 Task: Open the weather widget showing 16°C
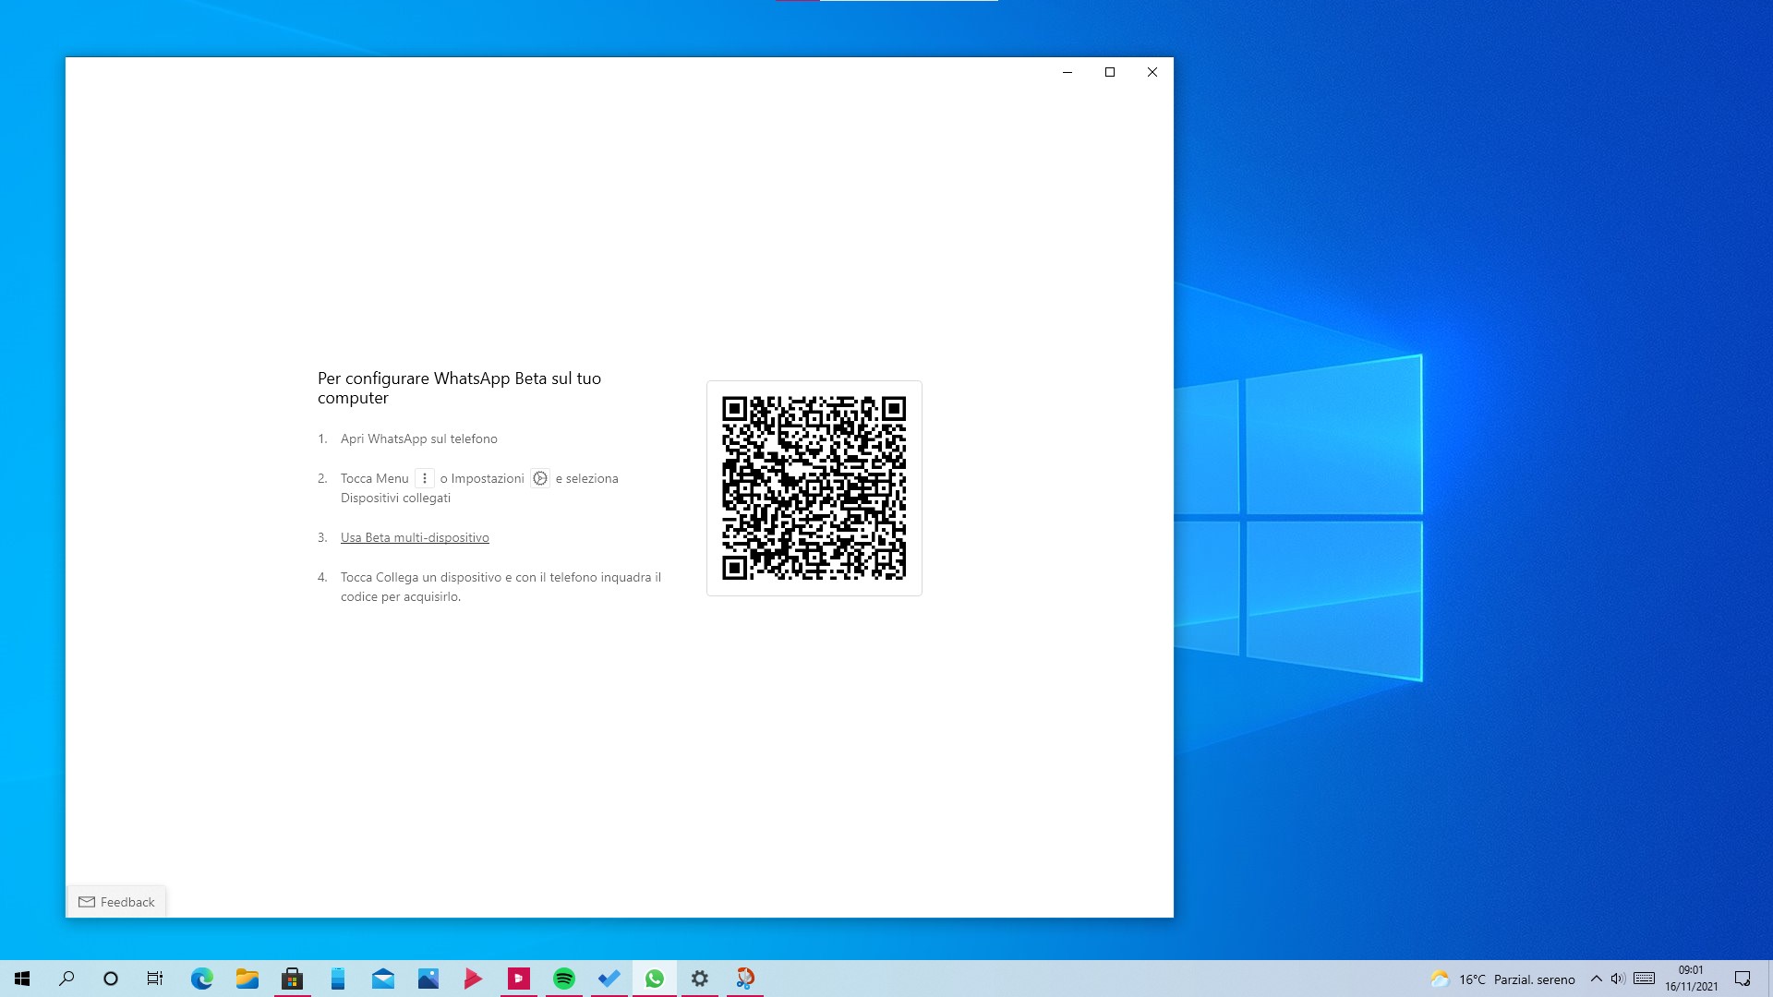[1502, 979]
